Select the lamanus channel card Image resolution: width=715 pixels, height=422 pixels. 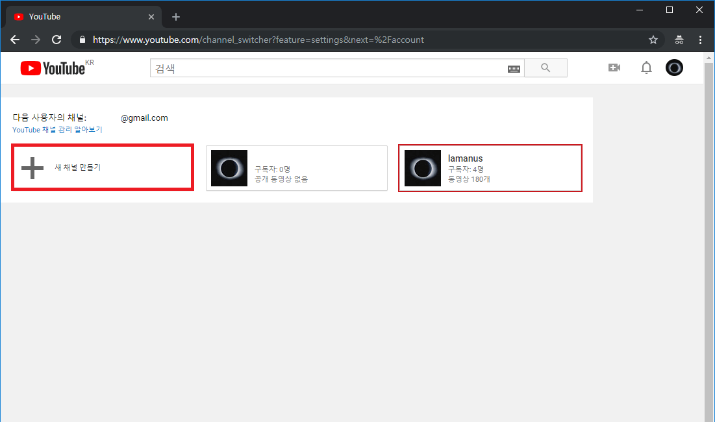tap(490, 168)
